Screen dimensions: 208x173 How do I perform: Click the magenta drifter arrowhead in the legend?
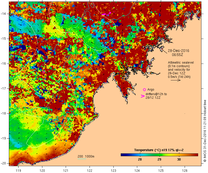click(143, 96)
